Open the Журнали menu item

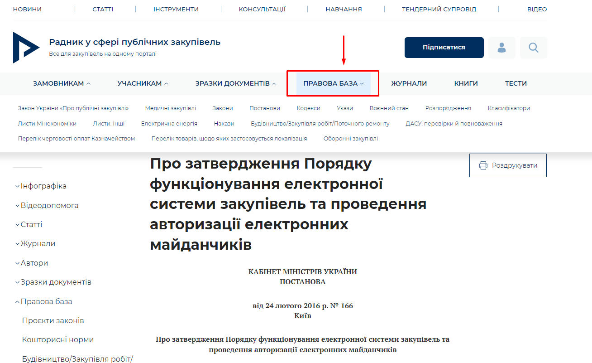[409, 83]
